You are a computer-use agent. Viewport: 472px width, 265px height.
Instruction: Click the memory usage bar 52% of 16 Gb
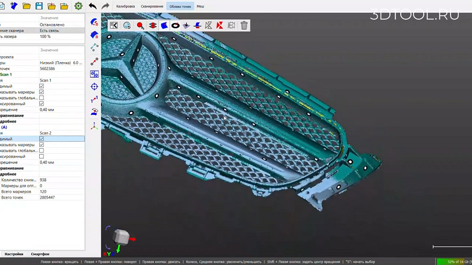click(x=454, y=262)
